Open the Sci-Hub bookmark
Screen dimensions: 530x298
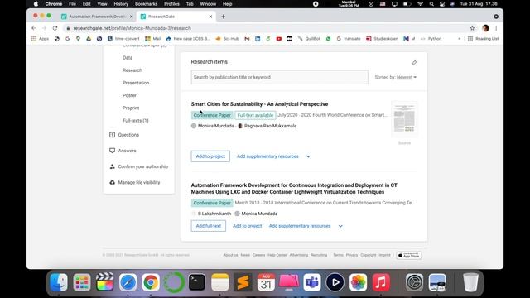click(x=227, y=39)
